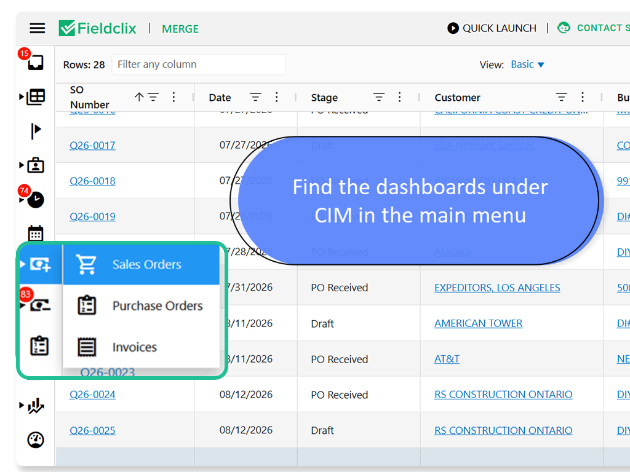Open Customer column filter icon
The image size is (630, 472).
pos(561,97)
